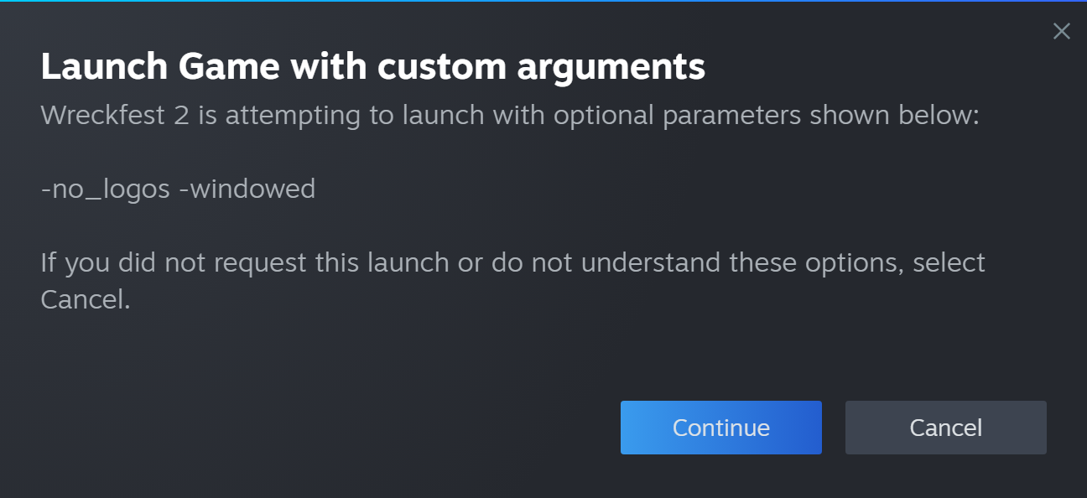The height and width of the screenshot is (498, 1087).
Task: Click the word "Launch" in the heading
Action: pyautogui.click(x=105, y=67)
